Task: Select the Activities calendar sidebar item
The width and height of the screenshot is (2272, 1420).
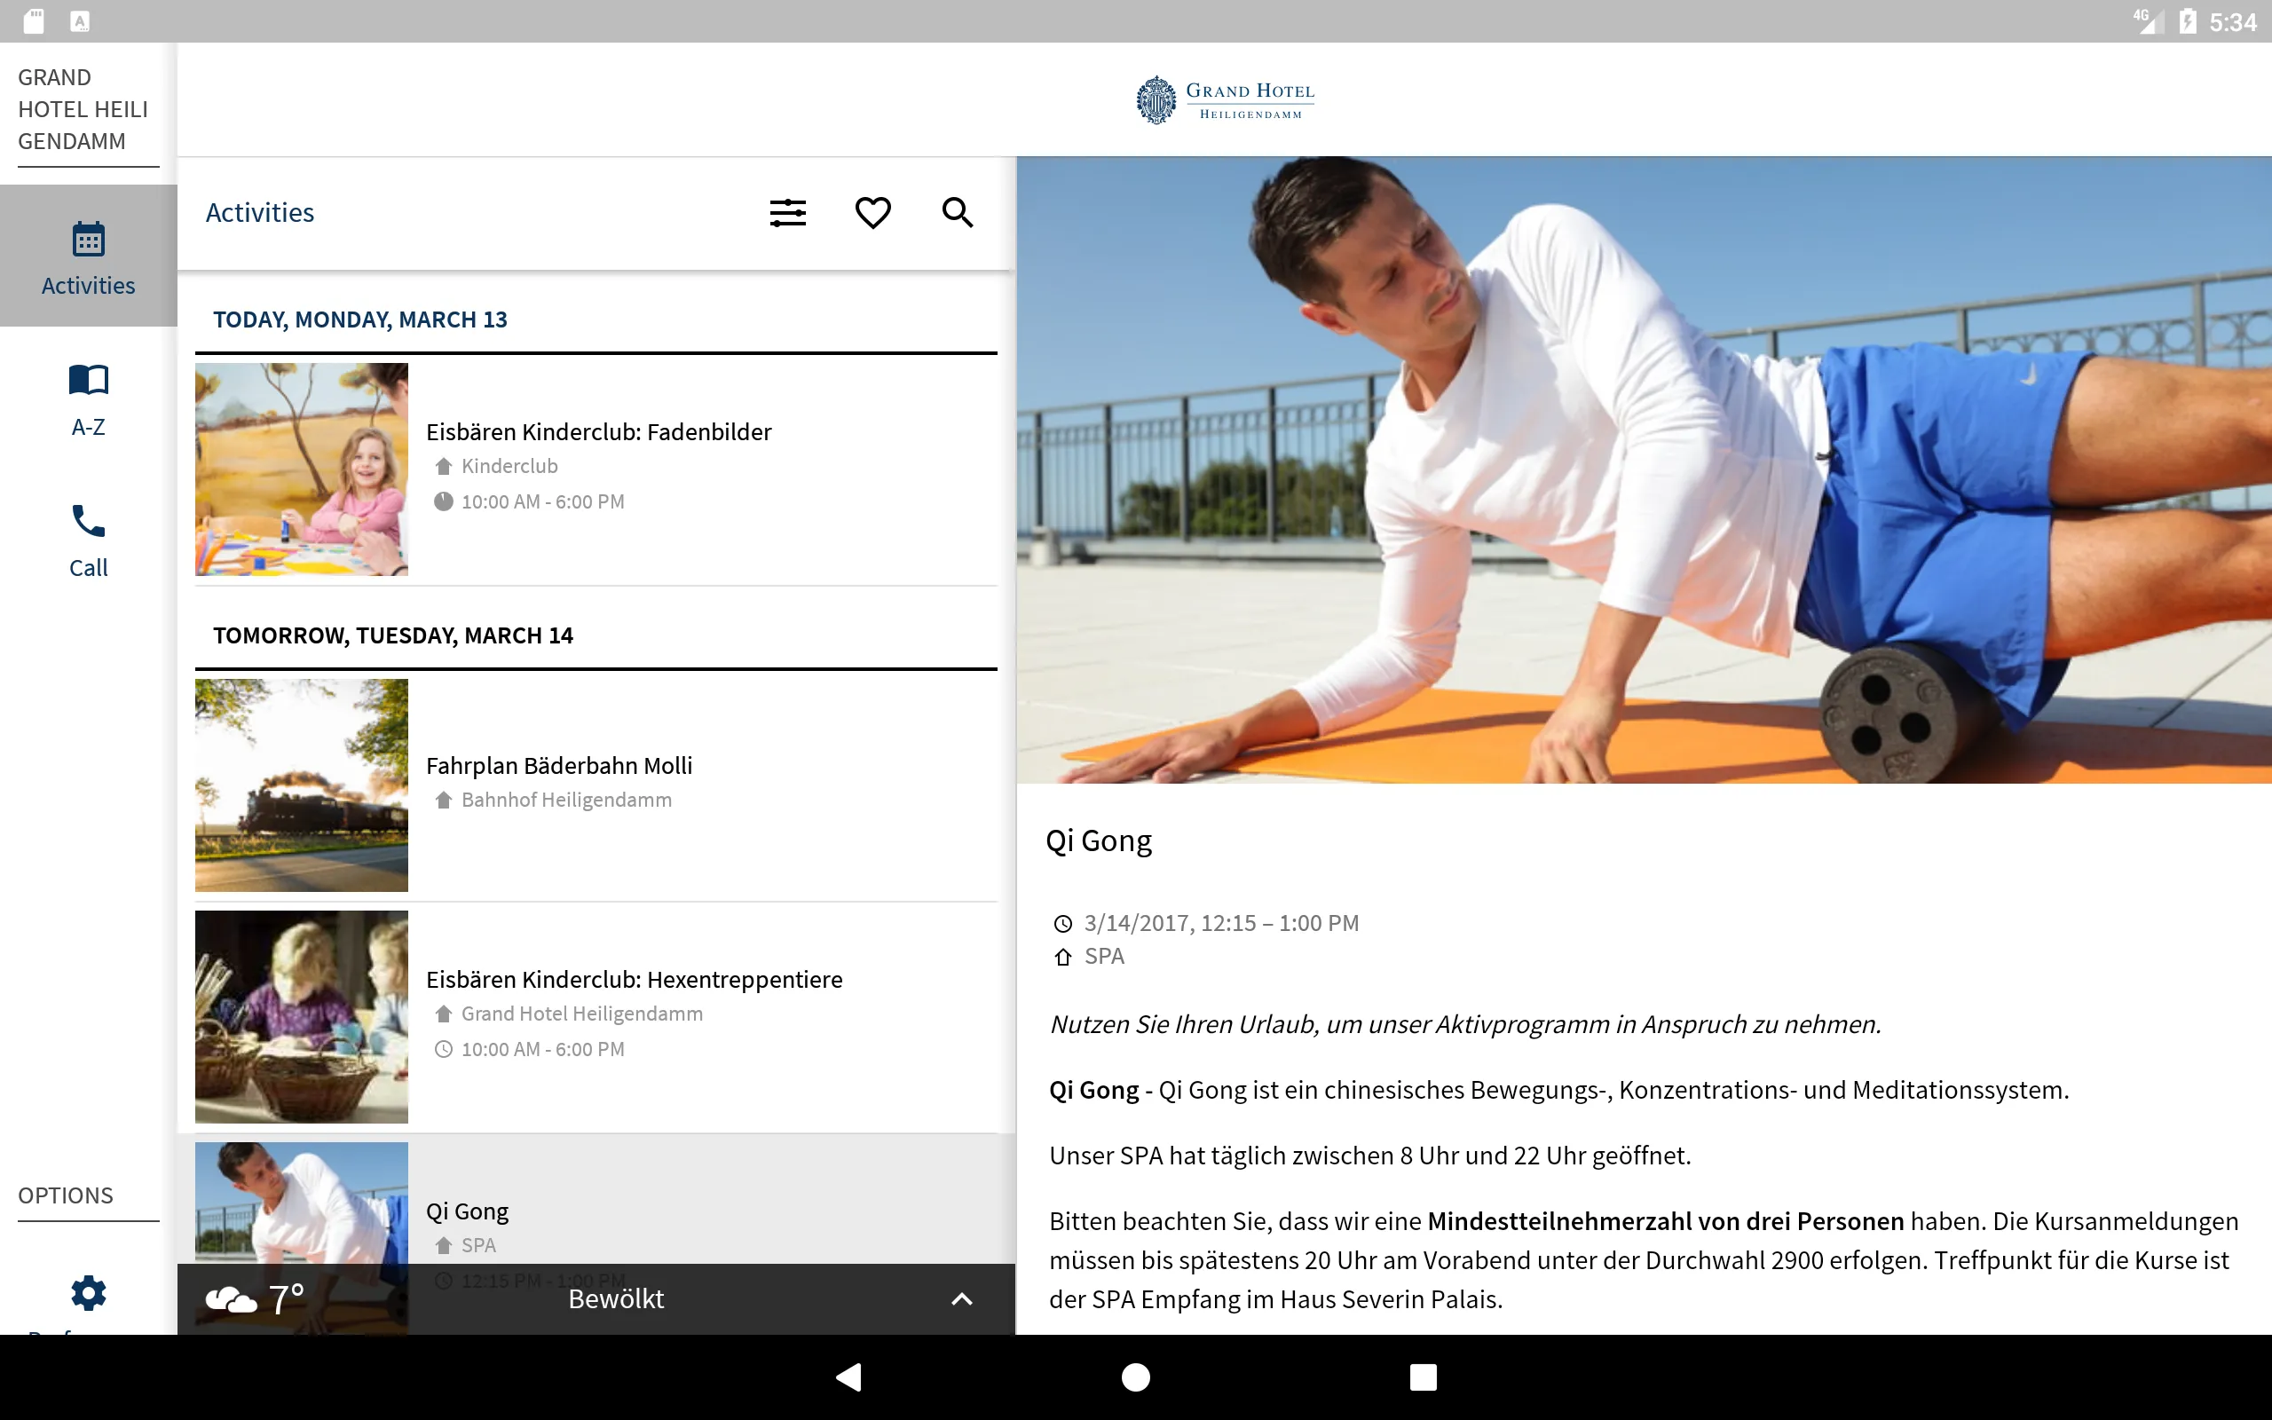Action: point(88,256)
